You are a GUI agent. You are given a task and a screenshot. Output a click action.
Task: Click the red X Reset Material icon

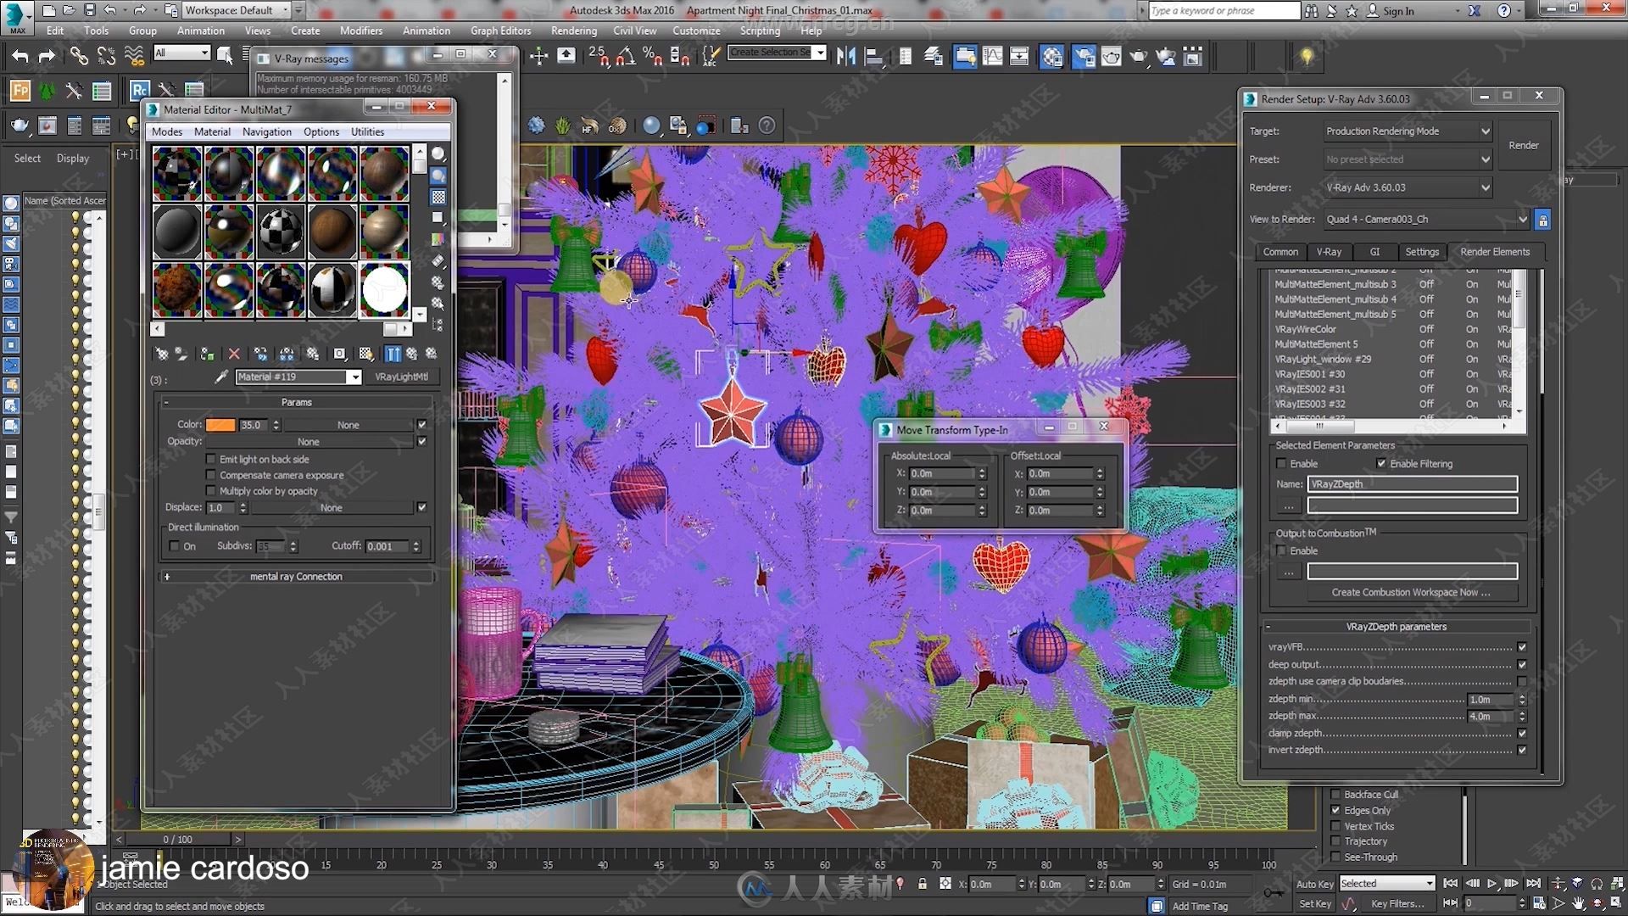point(234,354)
